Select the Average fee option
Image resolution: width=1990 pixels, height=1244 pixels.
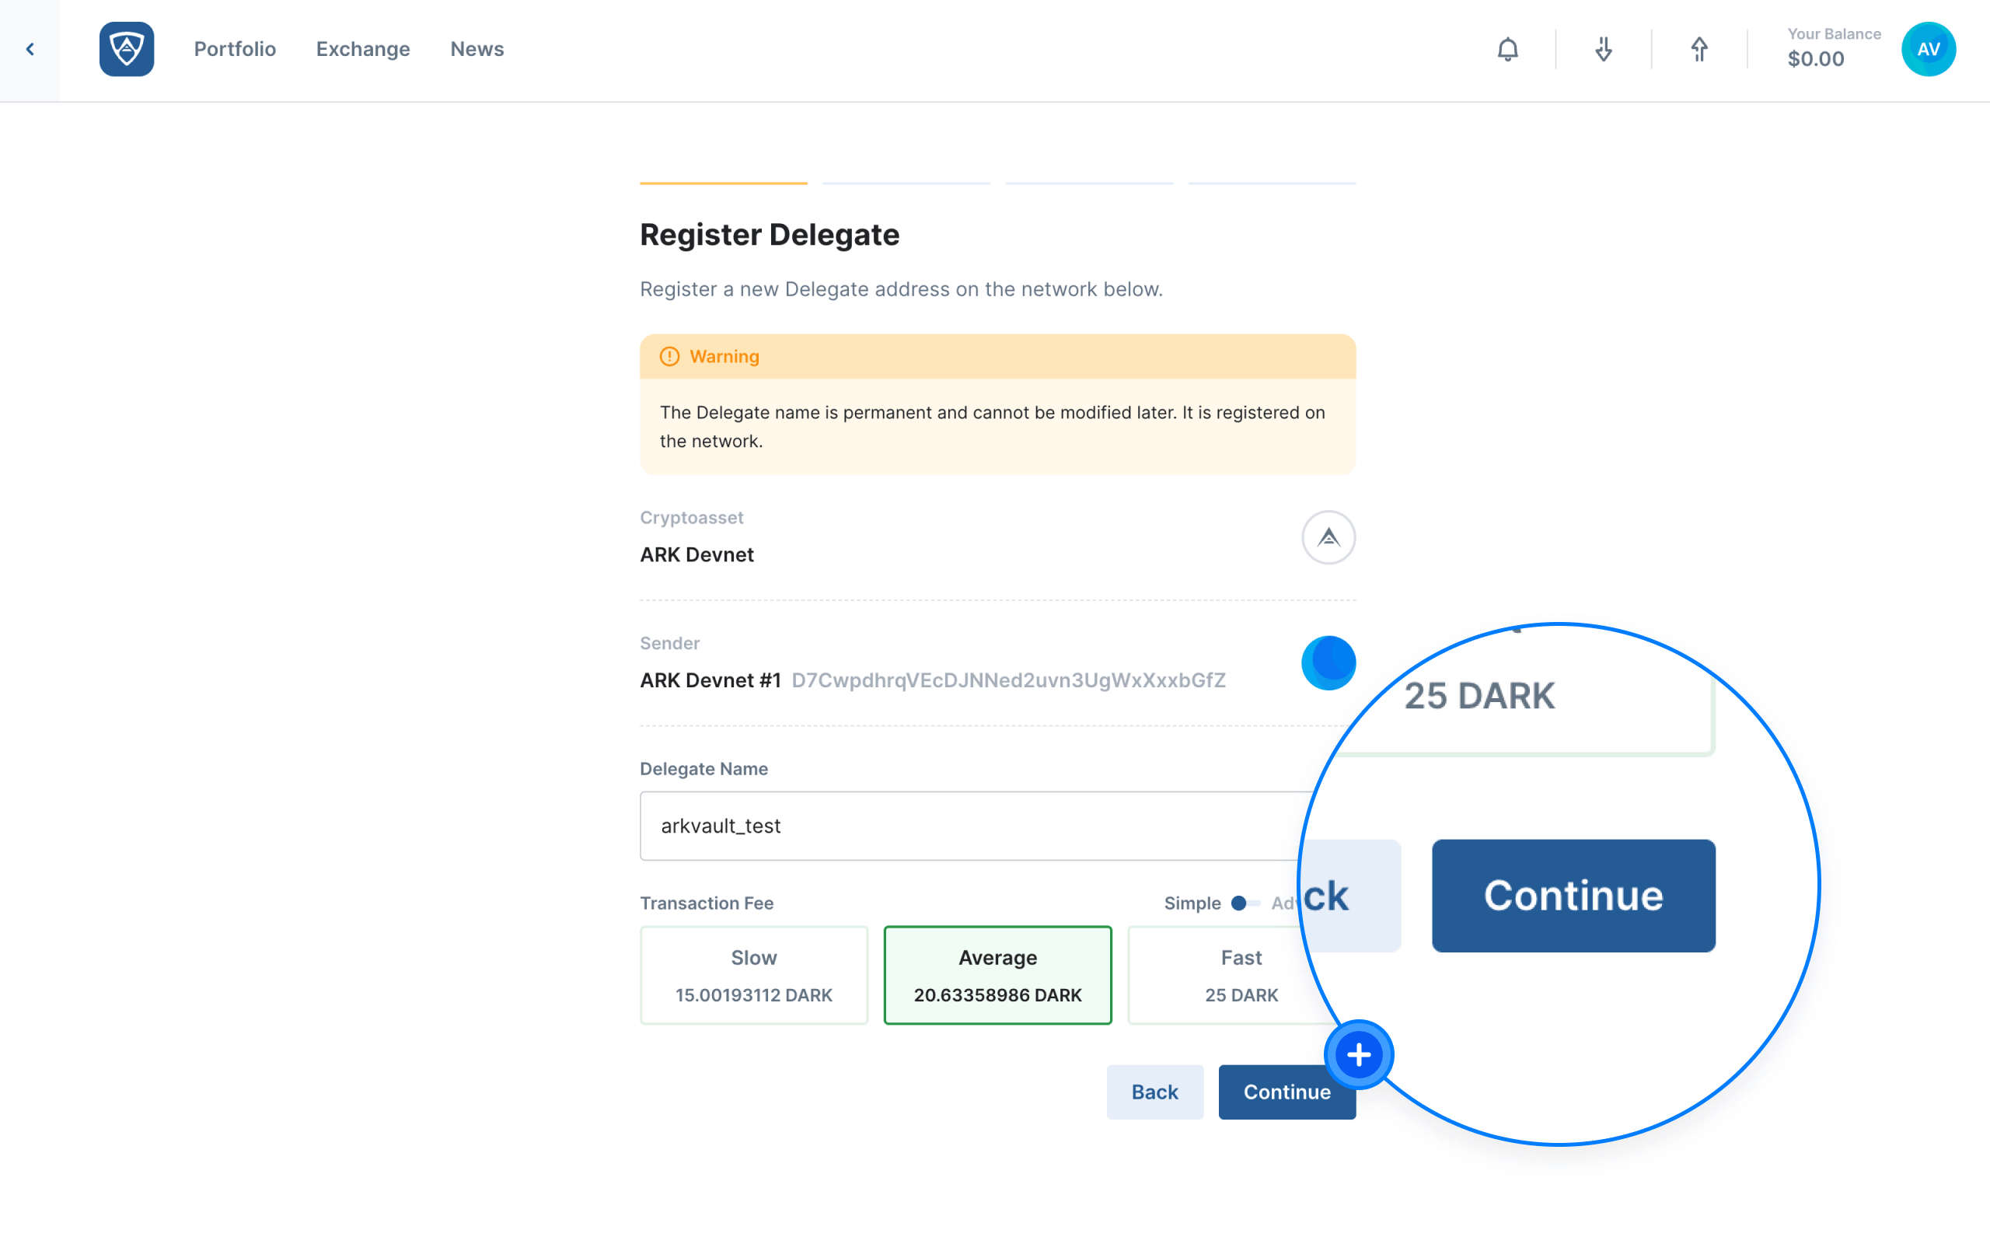997,975
